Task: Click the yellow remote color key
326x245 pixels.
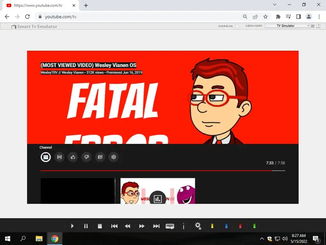Action: pos(212,226)
